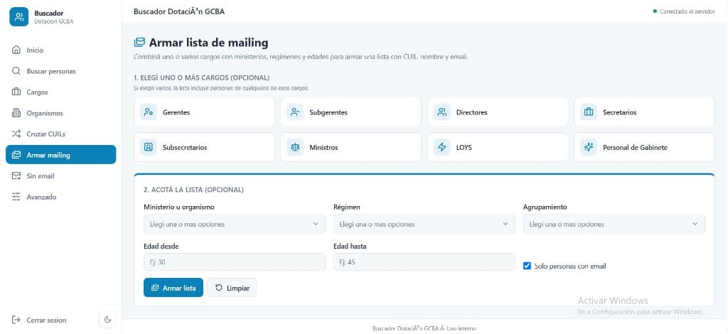Click the Ministros scales icon
This screenshot has height=334, width=728.
coord(295,148)
